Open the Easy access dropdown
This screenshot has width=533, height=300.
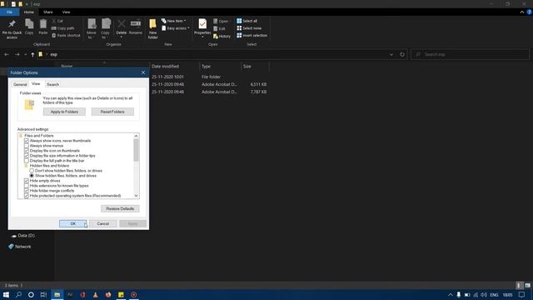(x=176, y=28)
